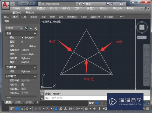Add a new layout with plus button
Viewport: 152px width, 113px height.
point(37,102)
